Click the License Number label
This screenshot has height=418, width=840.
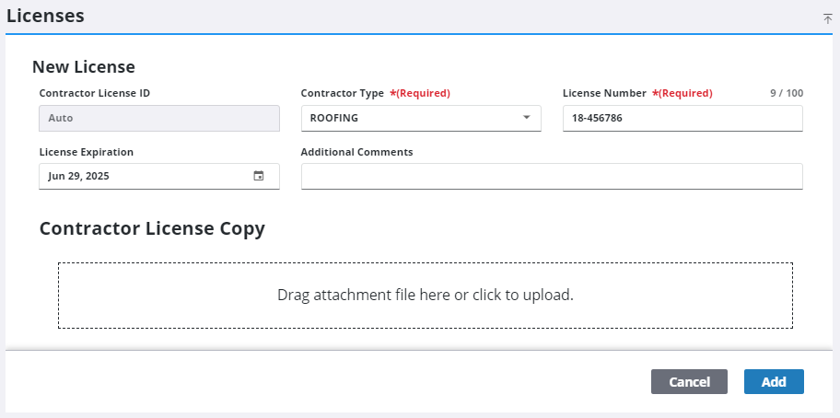click(x=604, y=93)
